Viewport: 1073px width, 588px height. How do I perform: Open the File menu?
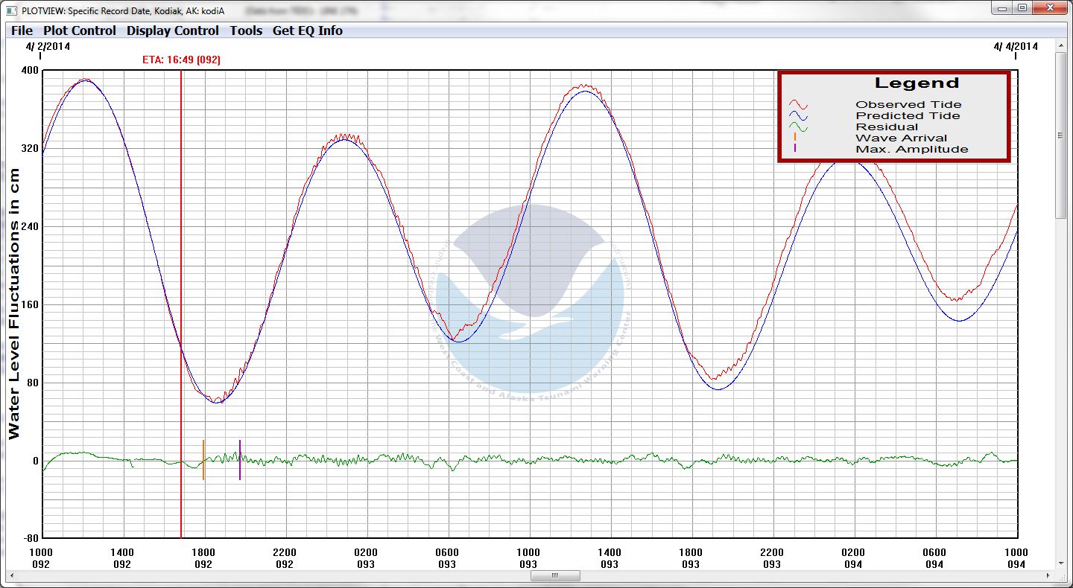tap(22, 31)
